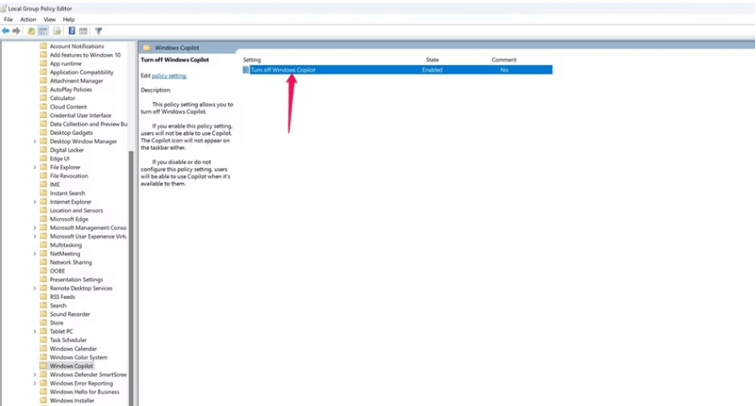Toggle the Show/Hide Action Pane icon
The width and height of the screenshot is (756, 406).
click(x=83, y=31)
